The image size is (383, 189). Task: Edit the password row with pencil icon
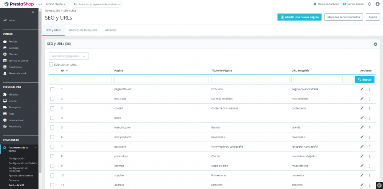pyautogui.click(x=362, y=146)
